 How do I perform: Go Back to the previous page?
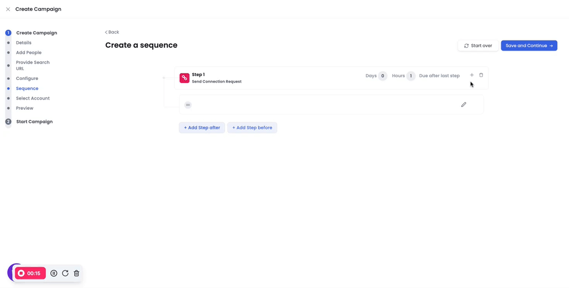click(112, 32)
